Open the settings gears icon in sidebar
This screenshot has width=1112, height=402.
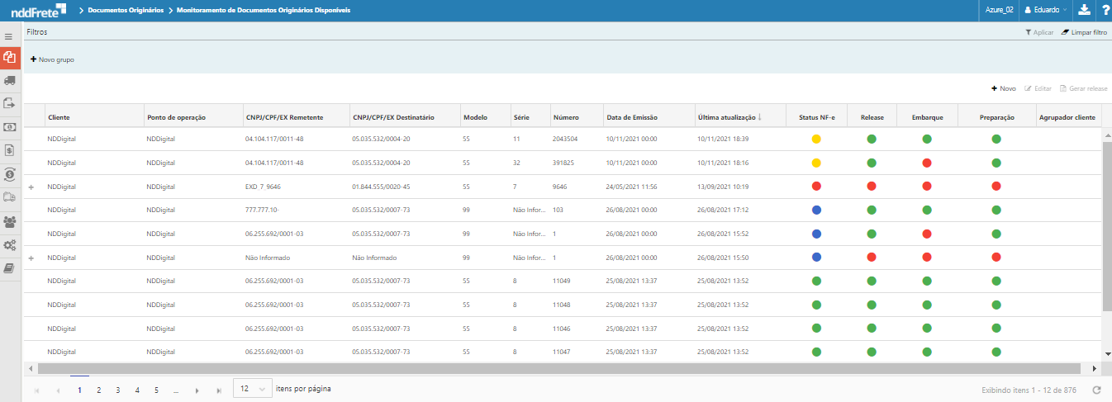[x=10, y=245]
